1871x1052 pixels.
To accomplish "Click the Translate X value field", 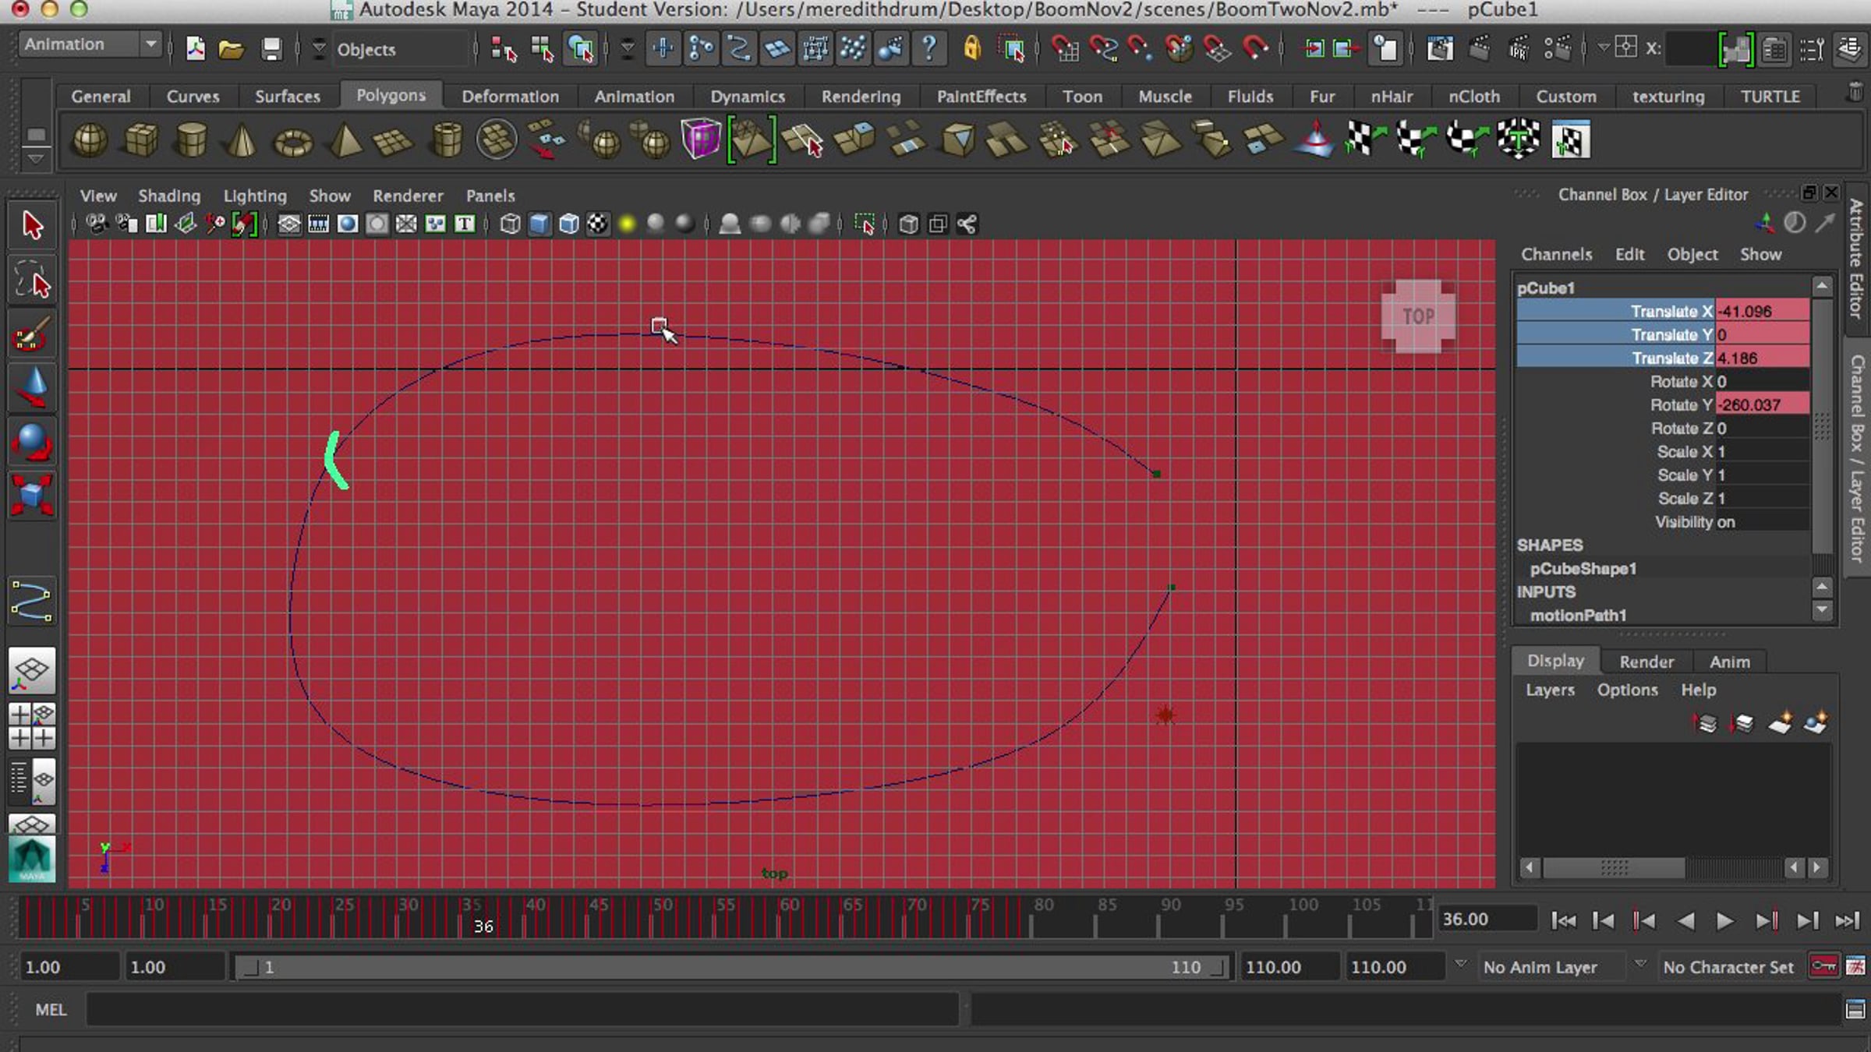I will coord(1761,311).
